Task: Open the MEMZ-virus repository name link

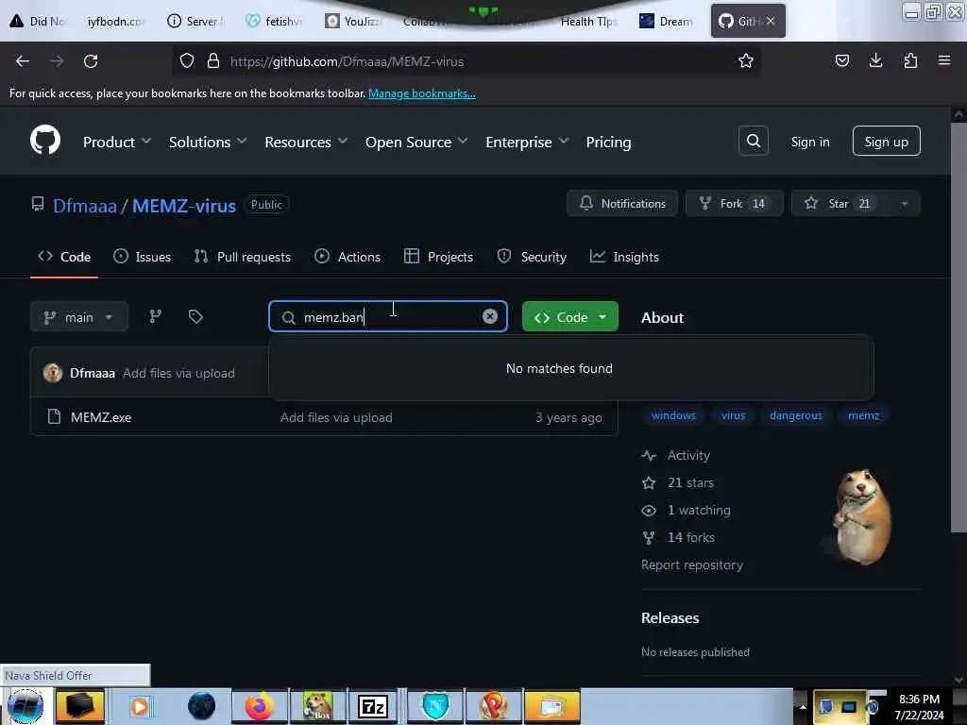Action: tap(184, 205)
